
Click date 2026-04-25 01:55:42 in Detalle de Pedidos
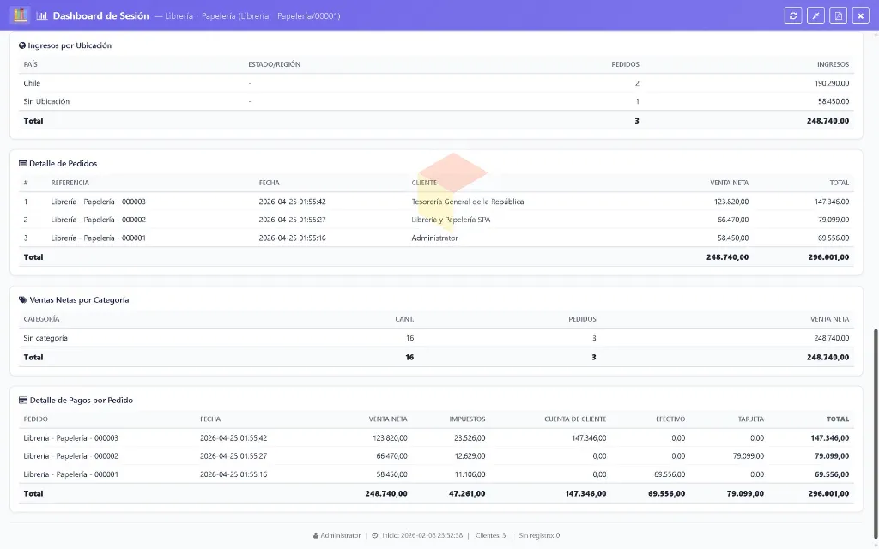tap(292, 202)
